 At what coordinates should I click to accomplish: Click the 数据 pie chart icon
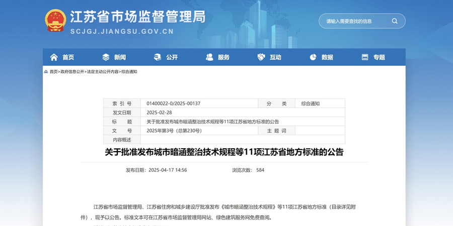coord(313,57)
